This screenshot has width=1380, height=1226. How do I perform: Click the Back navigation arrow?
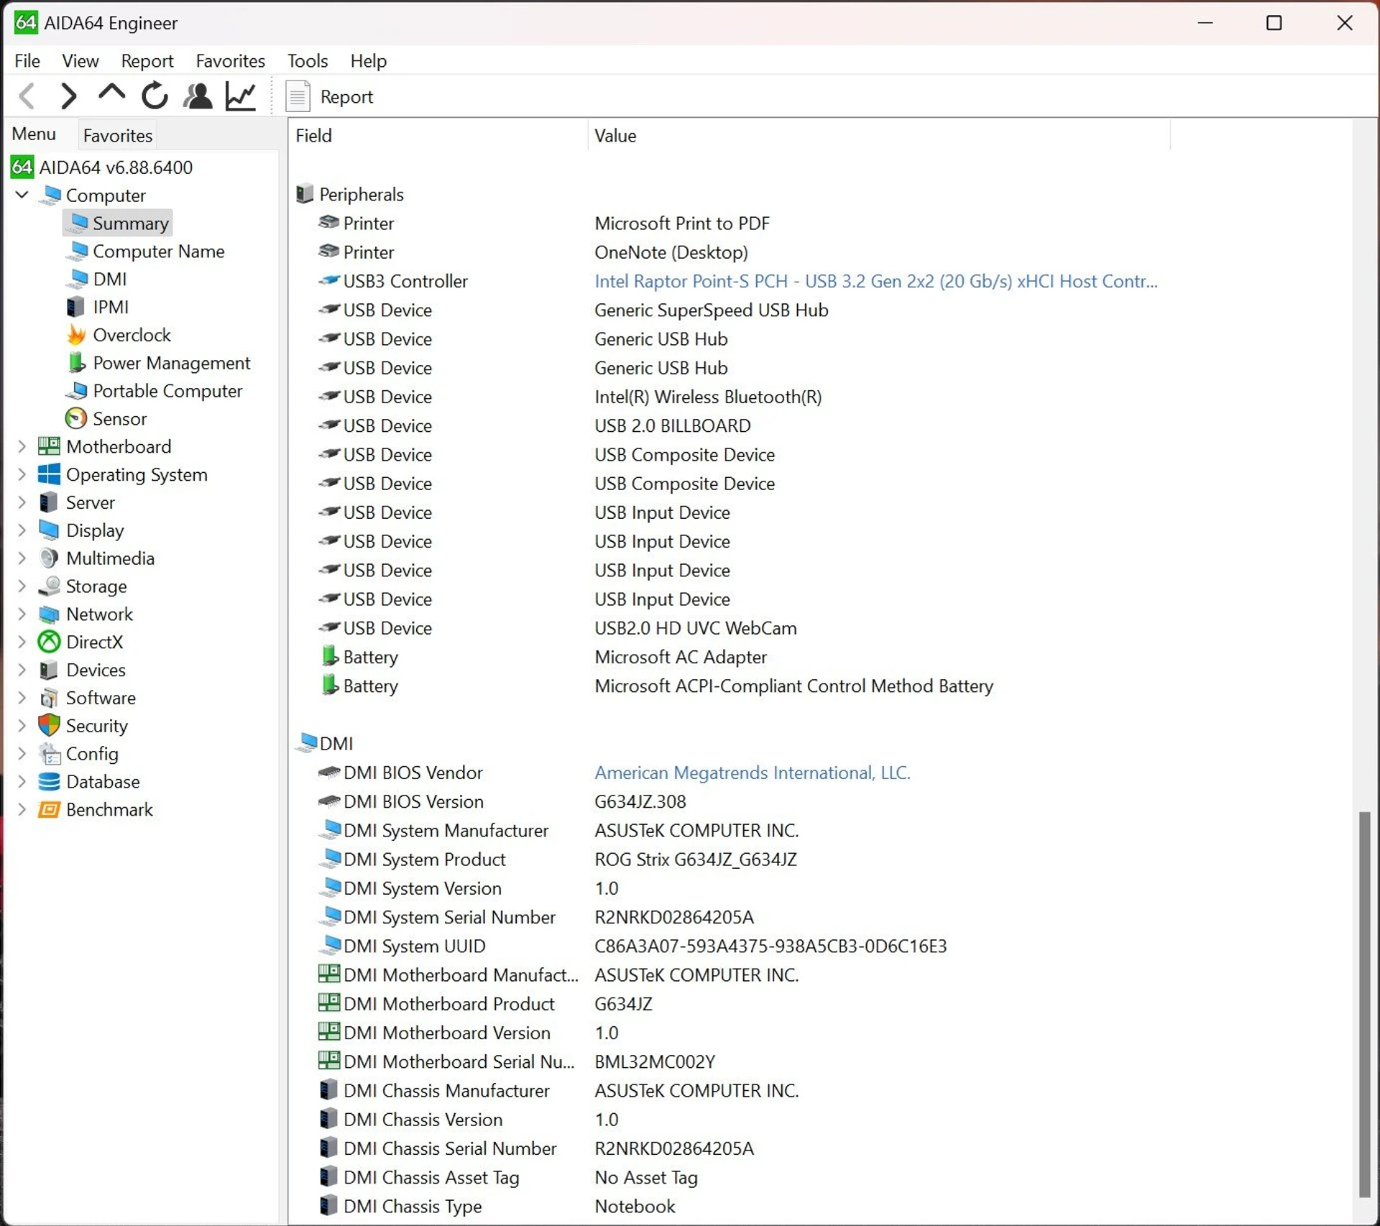tap(27, 96)
